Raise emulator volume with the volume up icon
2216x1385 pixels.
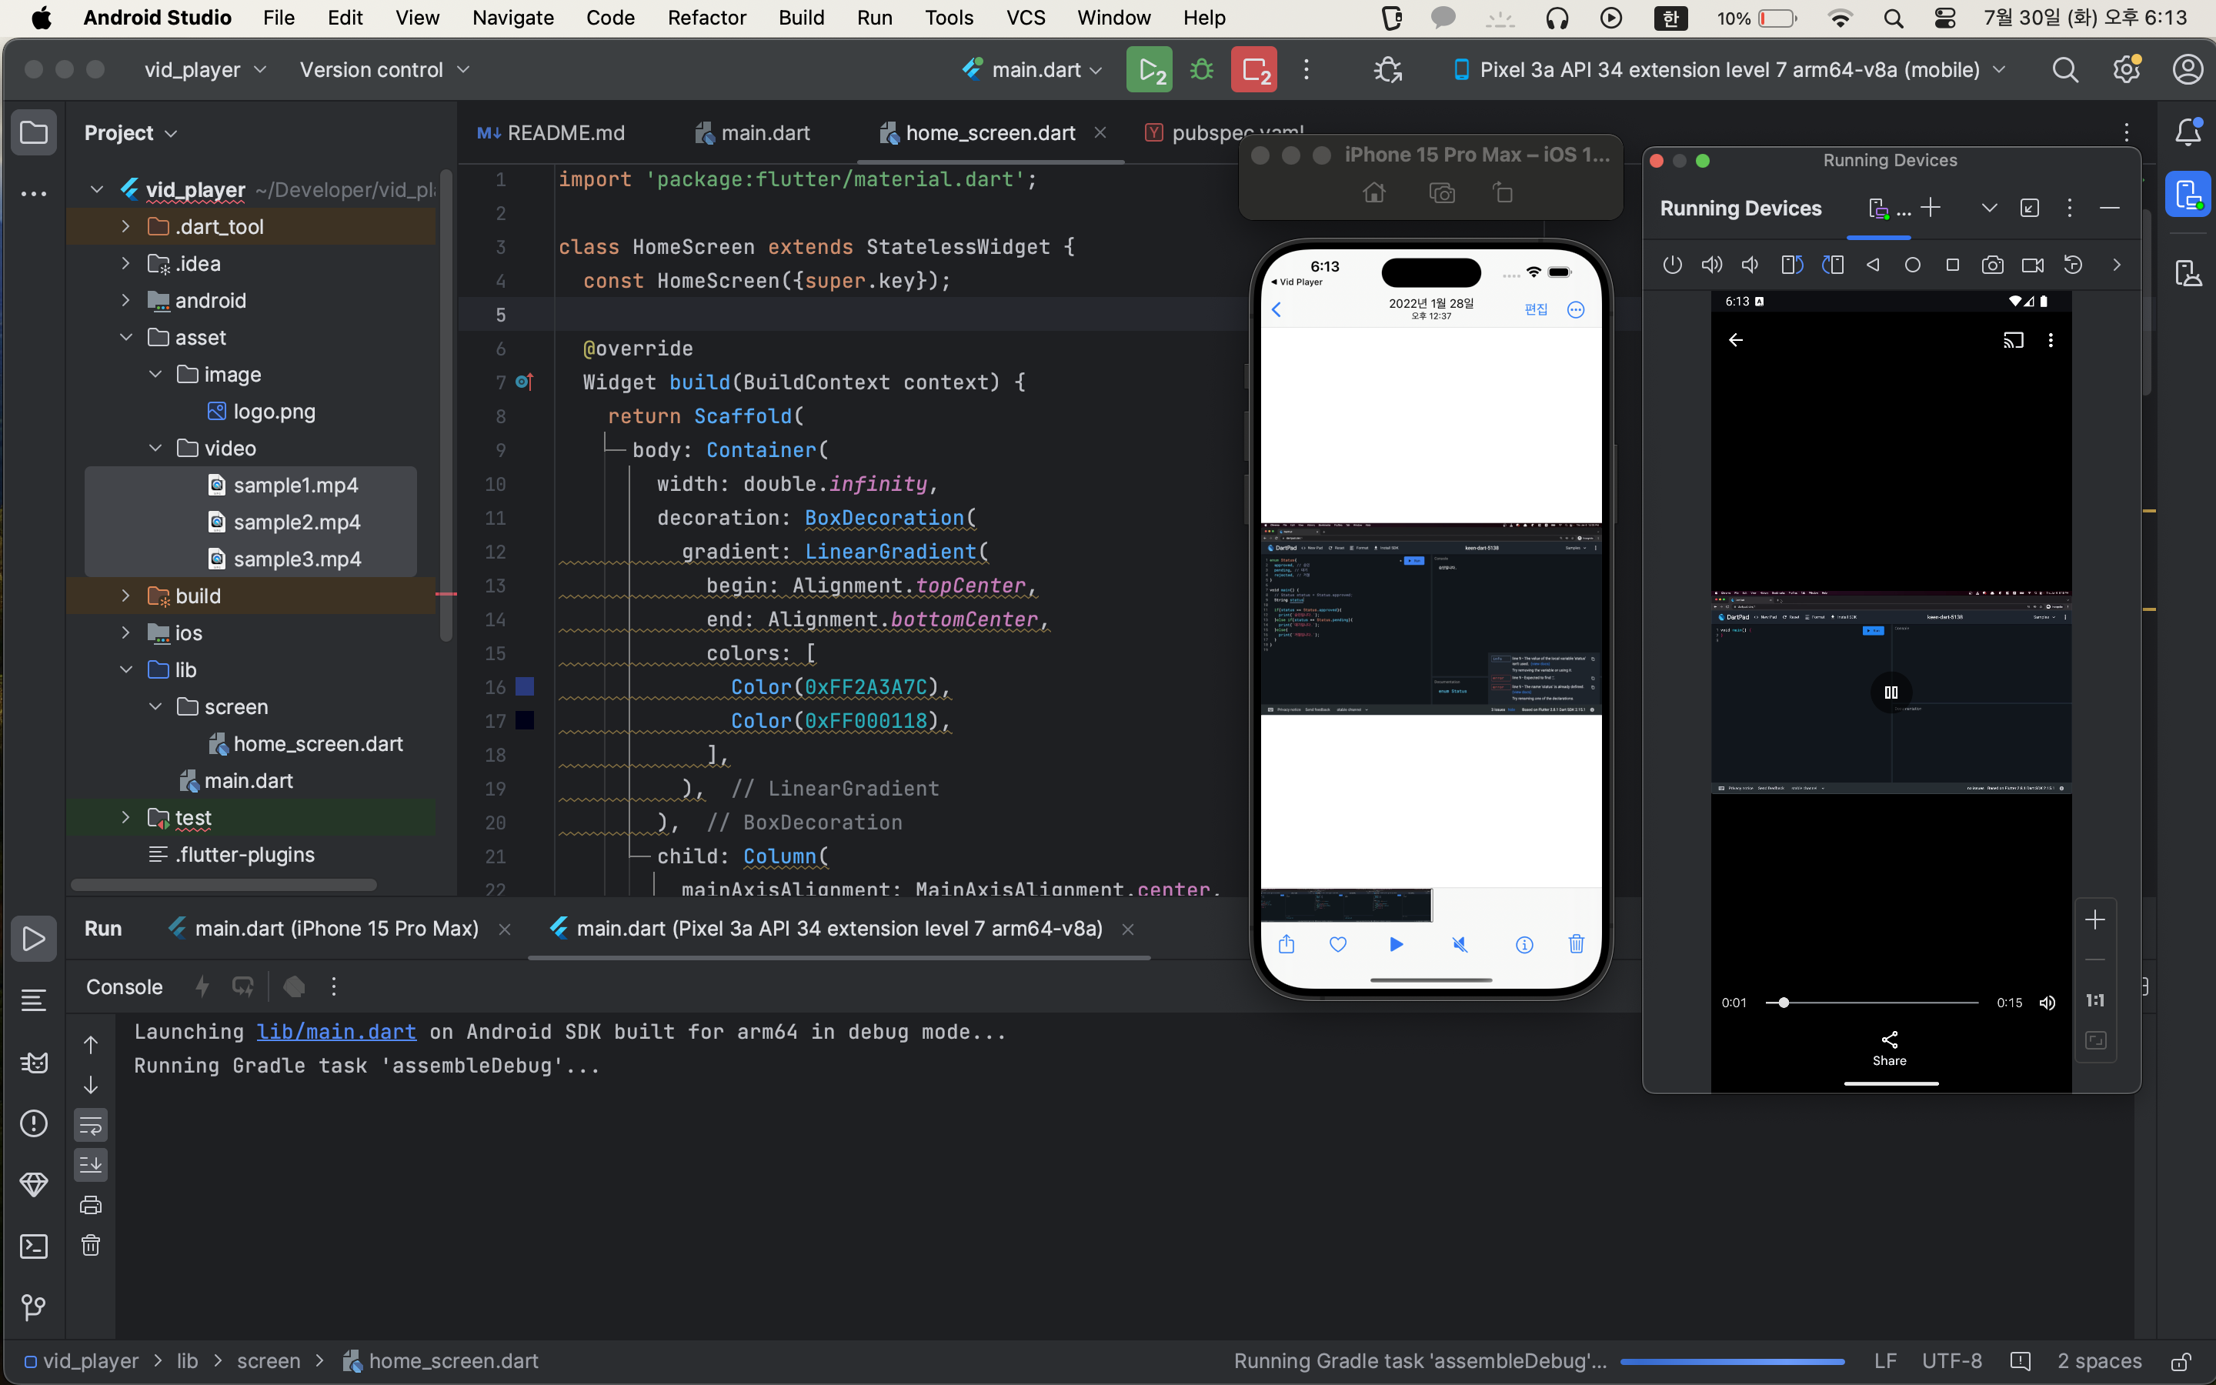[x=1710, y=265]
